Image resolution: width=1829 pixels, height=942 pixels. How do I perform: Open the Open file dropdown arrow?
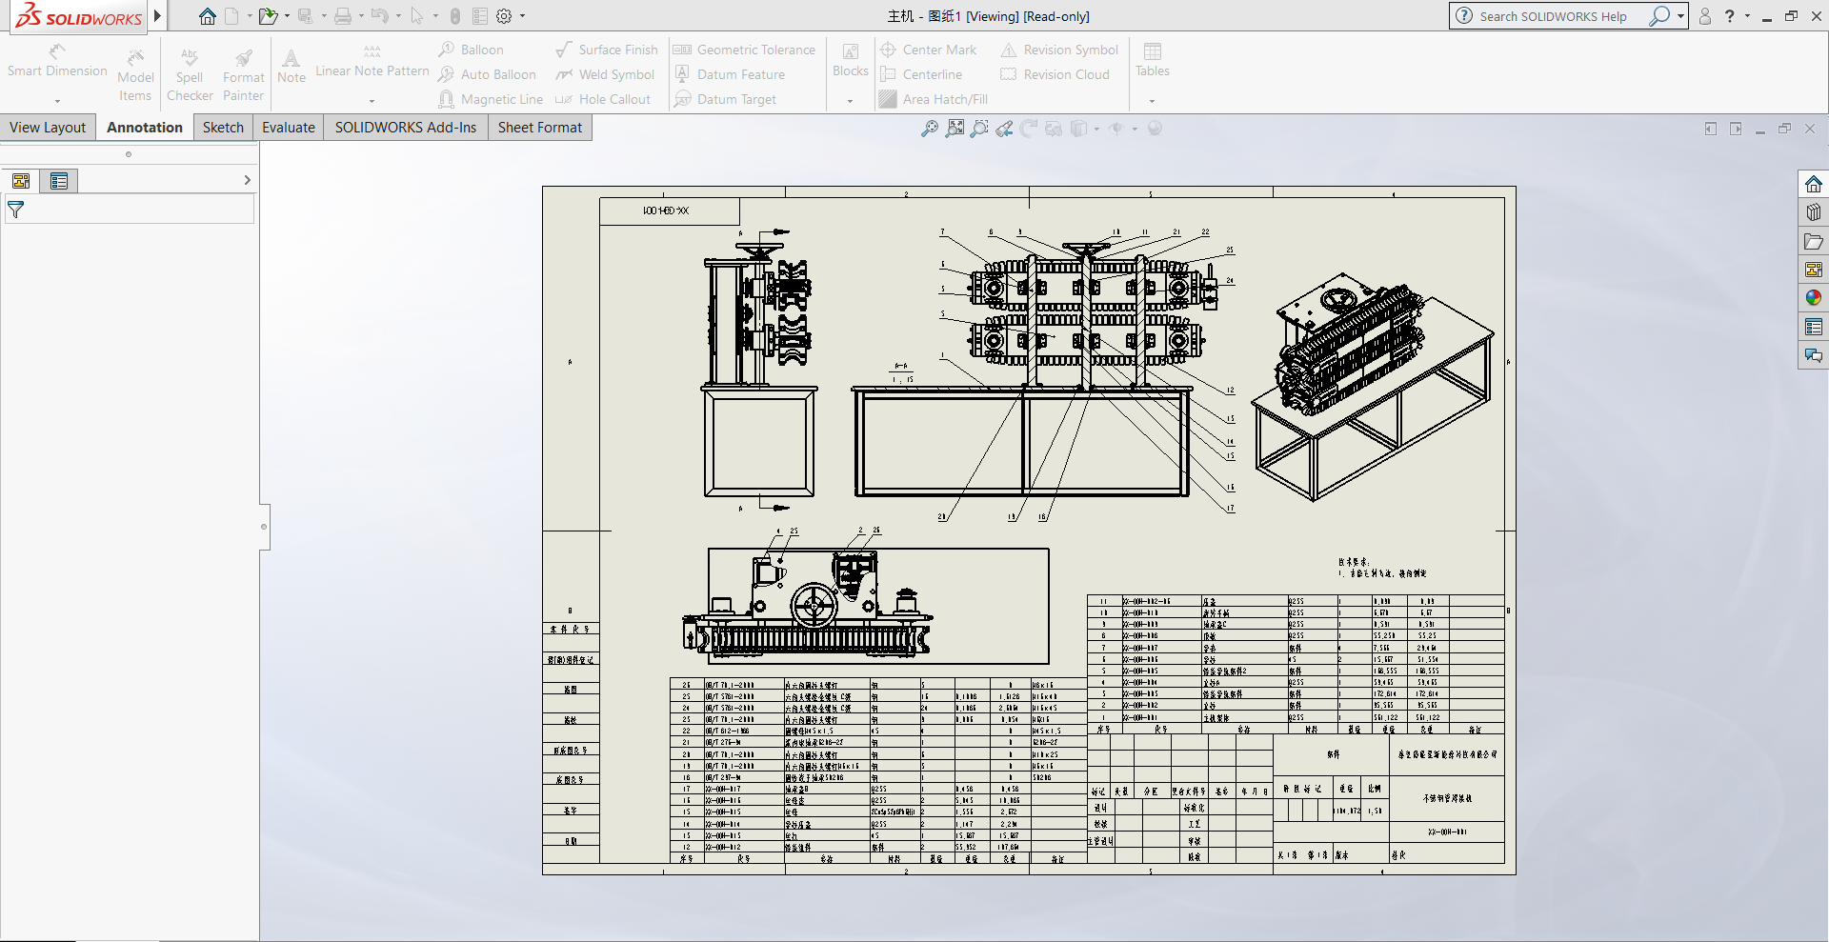point(287,16)
